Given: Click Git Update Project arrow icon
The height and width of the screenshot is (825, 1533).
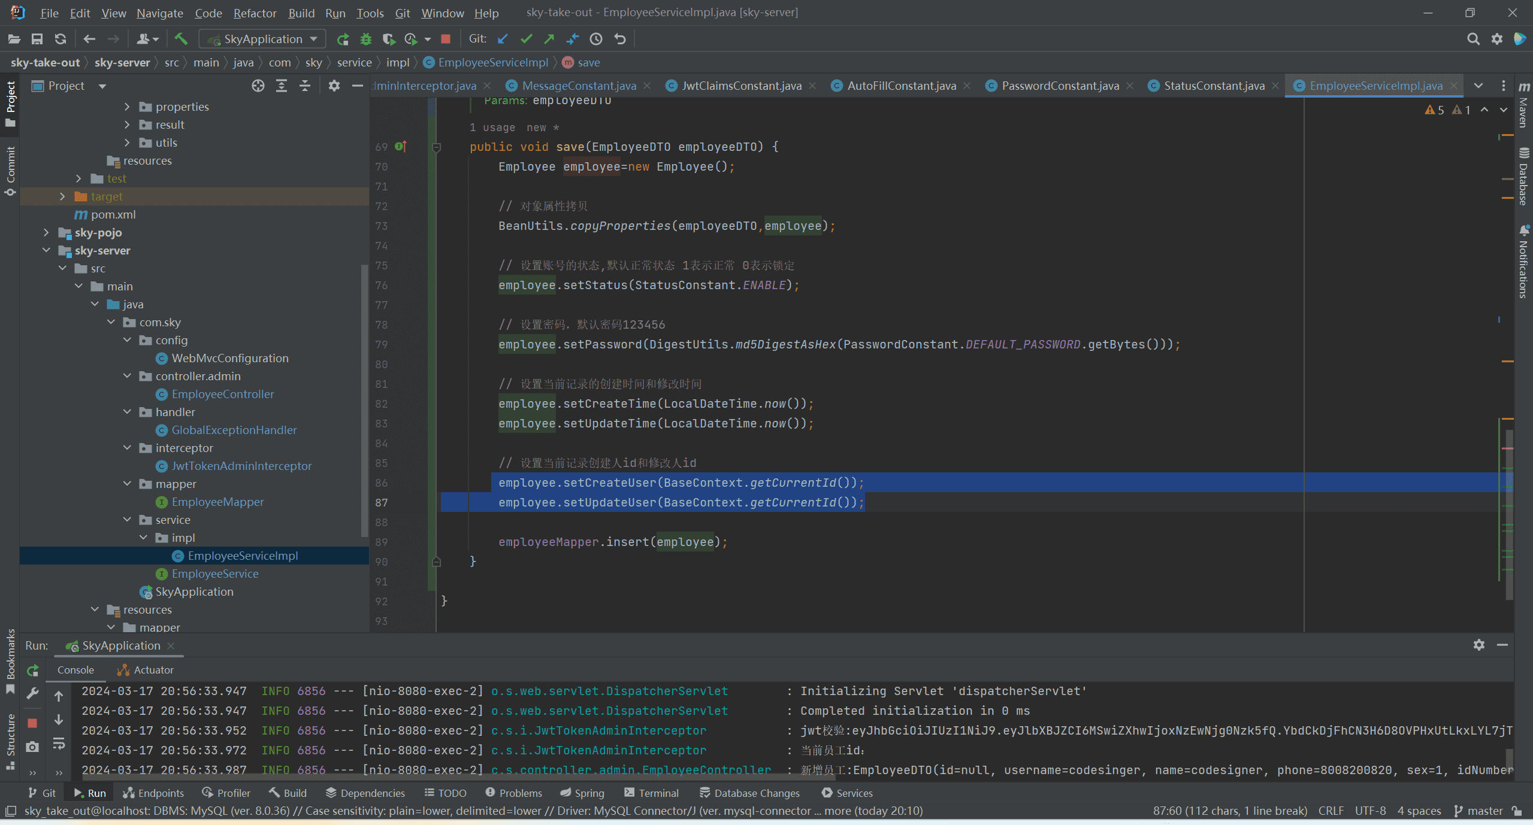Looking at the screenshot, I should coord(503,40).
